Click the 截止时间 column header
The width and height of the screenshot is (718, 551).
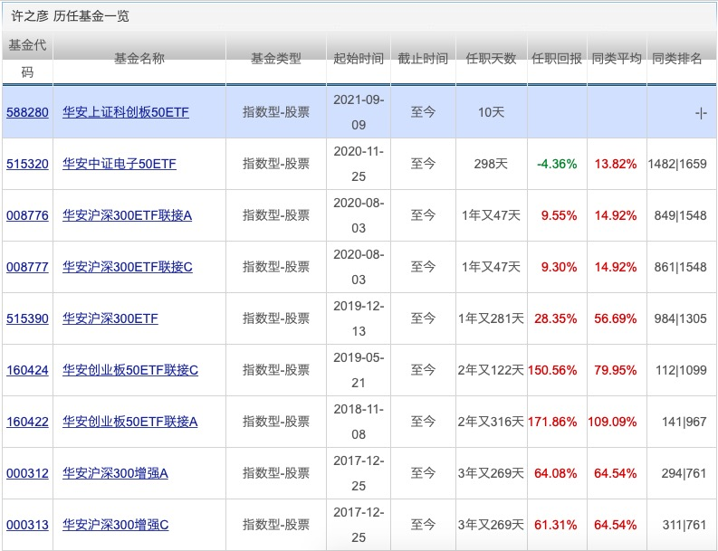[423, 59]
